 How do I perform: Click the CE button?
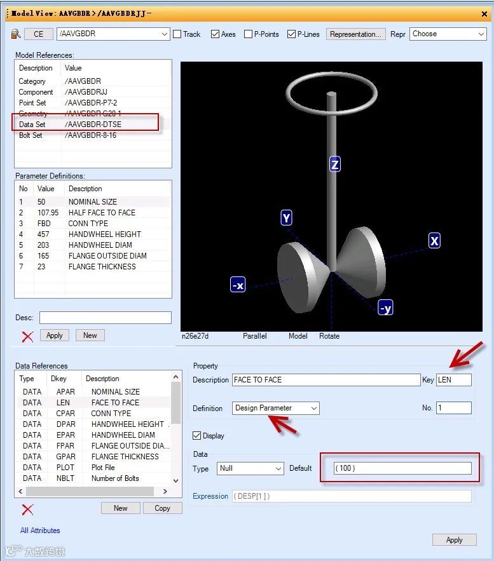click(39, 34)
